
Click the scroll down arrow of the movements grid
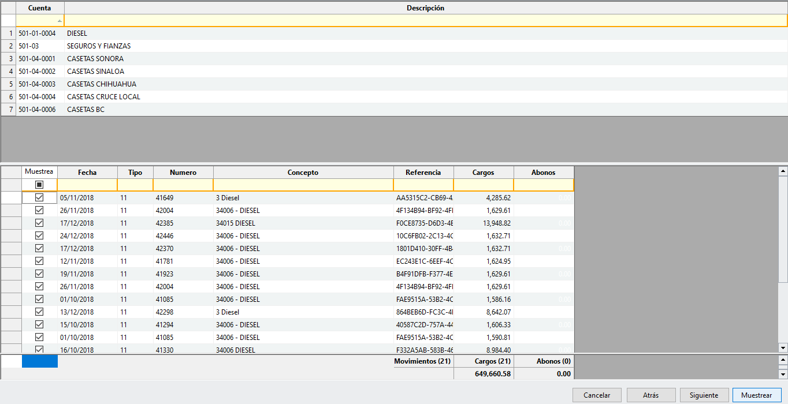783,347
